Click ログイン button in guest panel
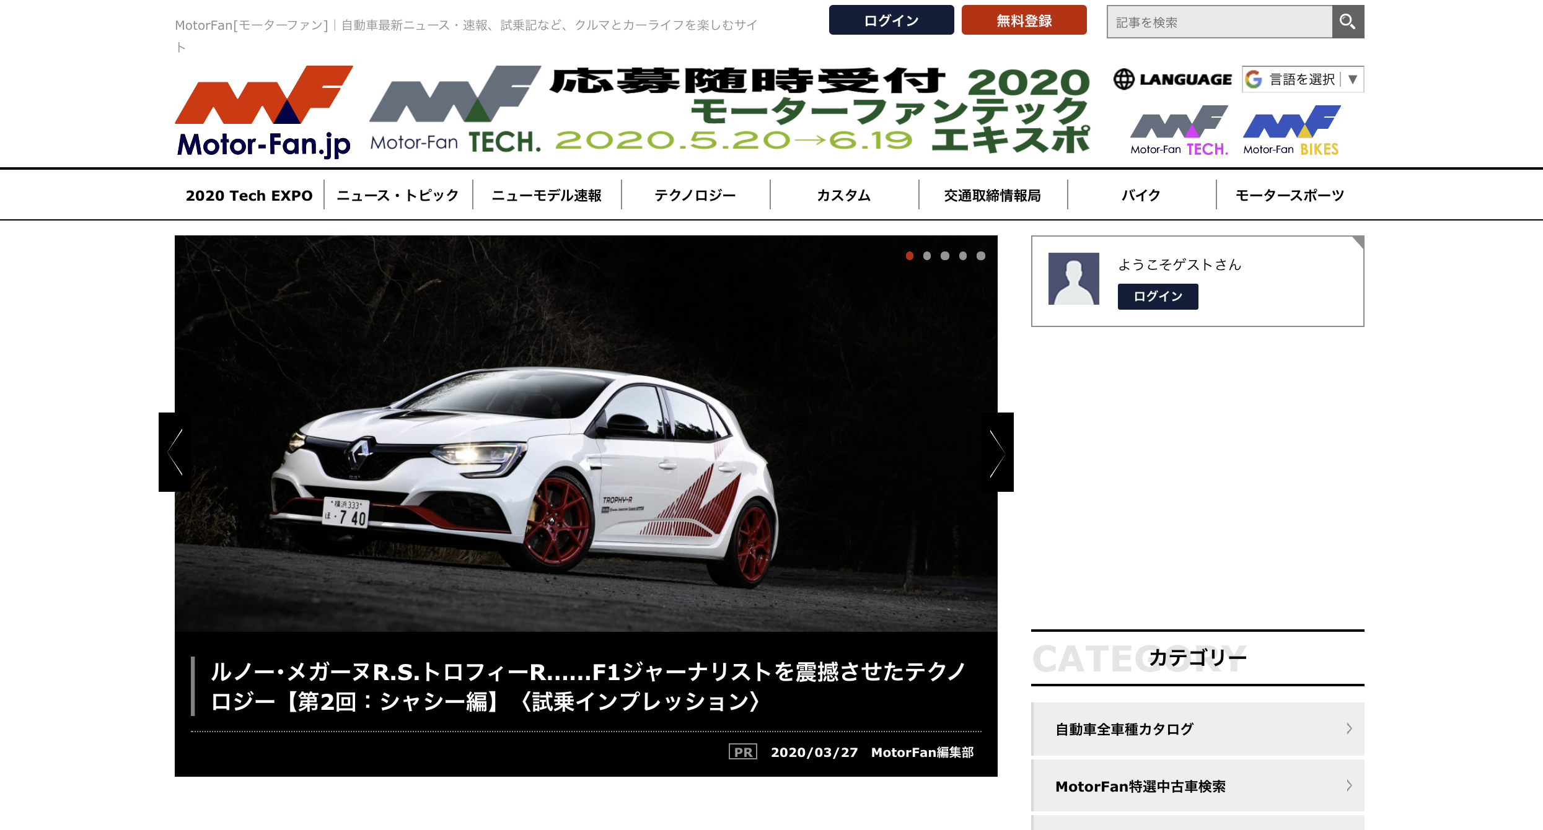1543x830 pixels. [x=1158, y=296]
